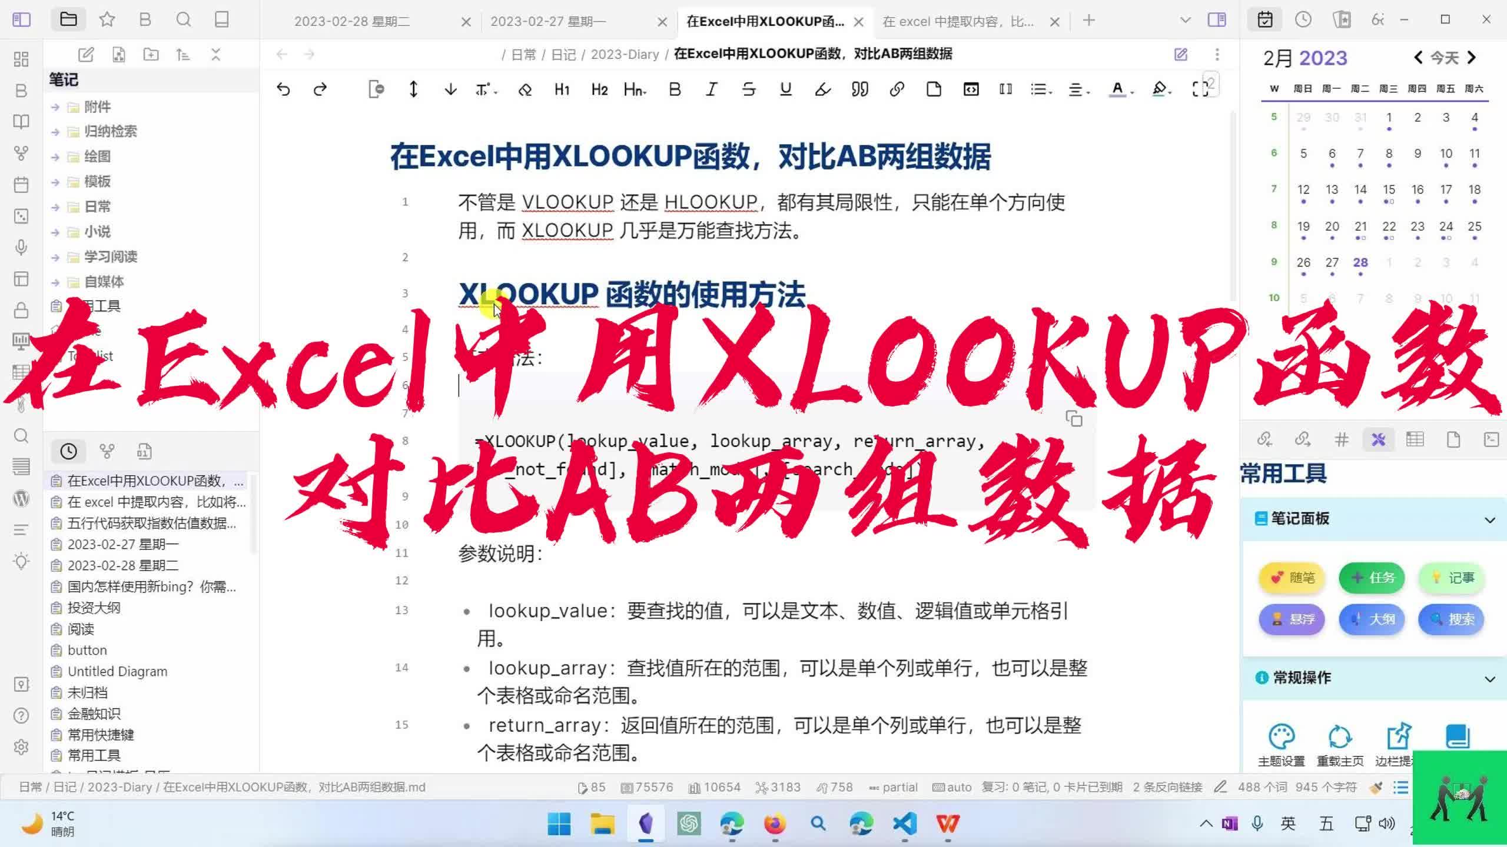This screenshot has width=1507, height=847.
Task: Select the quote block icon
Action: [x=858, y=89]
